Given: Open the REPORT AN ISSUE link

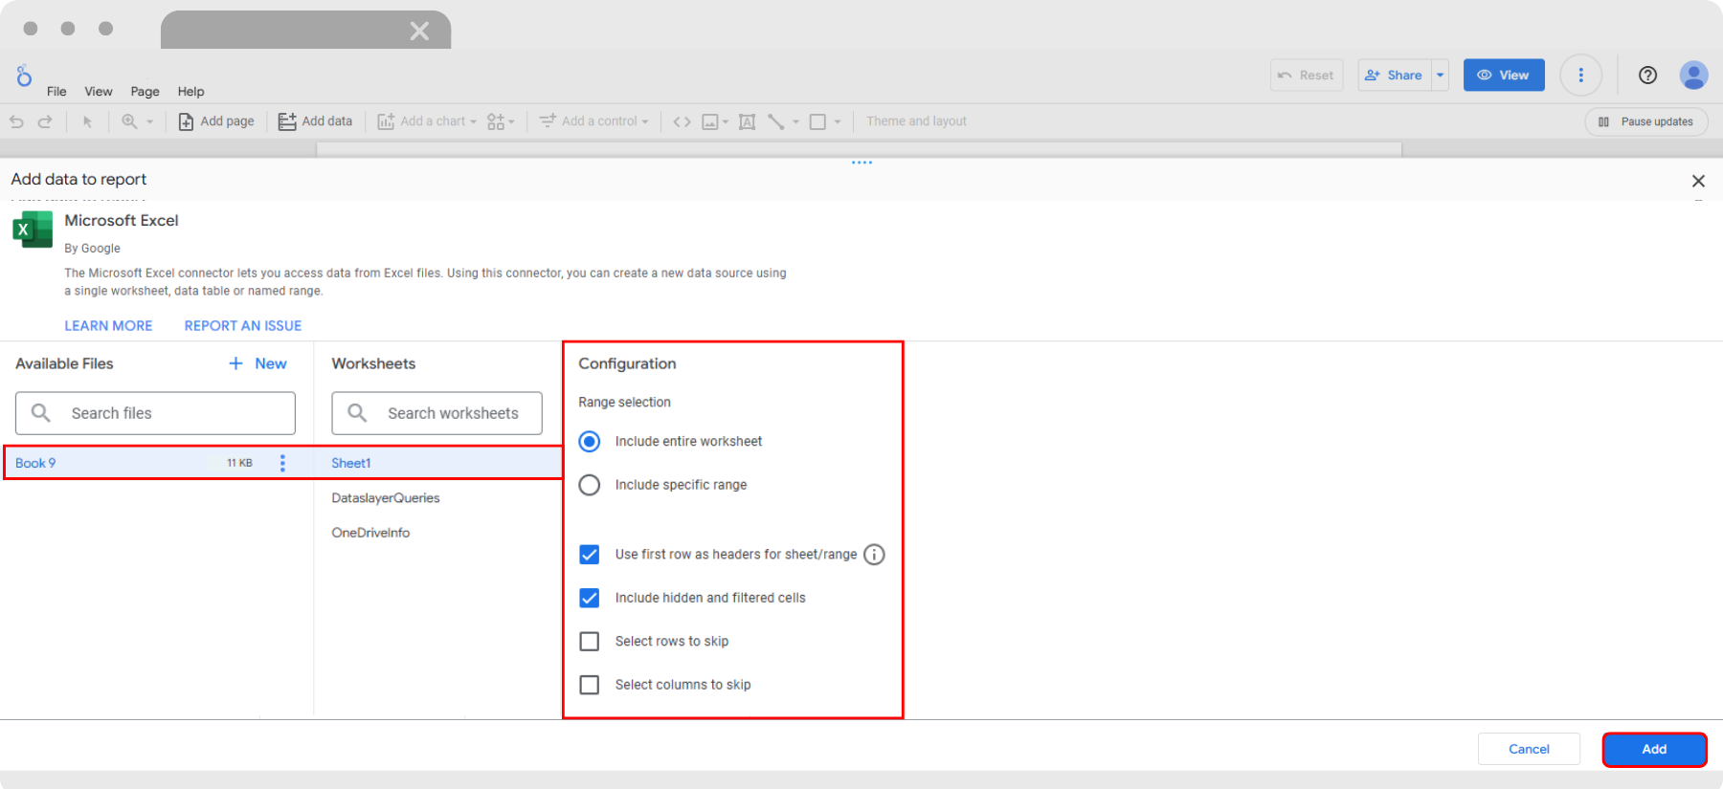Looking at the screenshot, I should tap(243, 326).
